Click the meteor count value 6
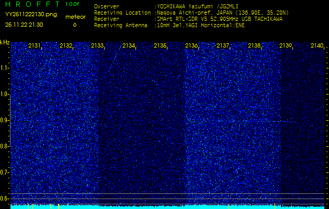 [75, 25]
